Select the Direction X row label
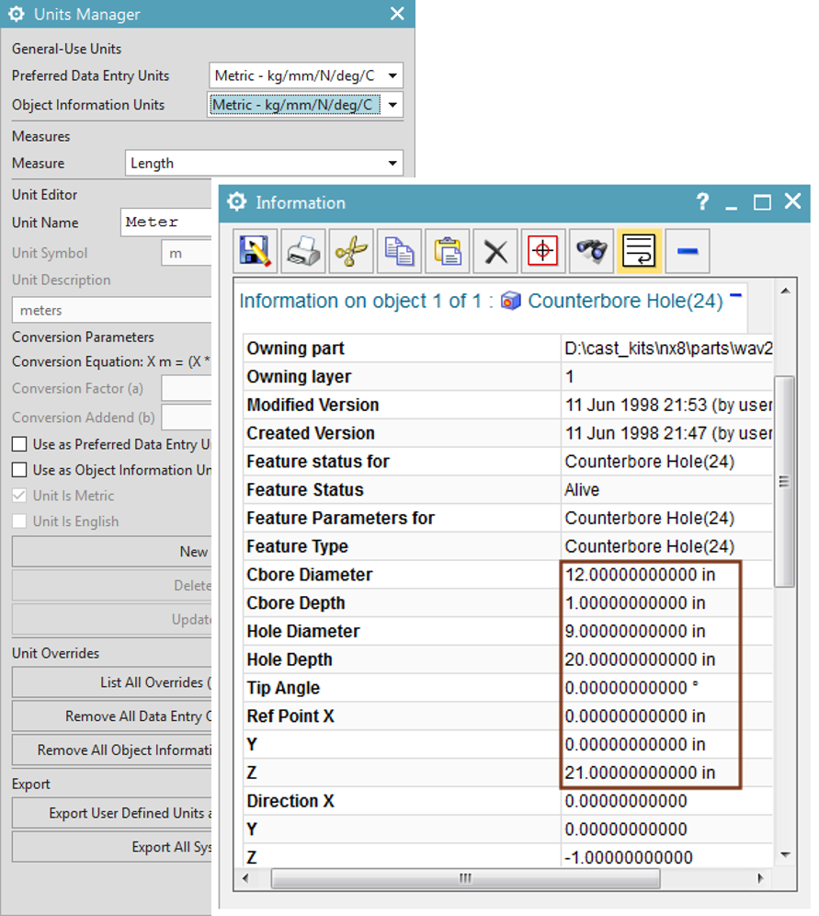 (290, 801)
